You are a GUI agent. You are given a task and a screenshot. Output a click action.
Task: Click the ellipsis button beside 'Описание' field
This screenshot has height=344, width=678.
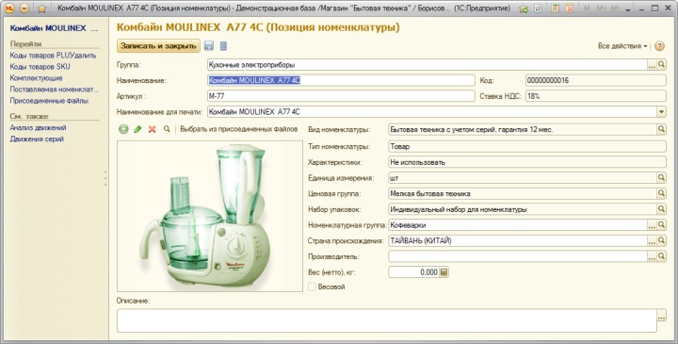[661, 318]
